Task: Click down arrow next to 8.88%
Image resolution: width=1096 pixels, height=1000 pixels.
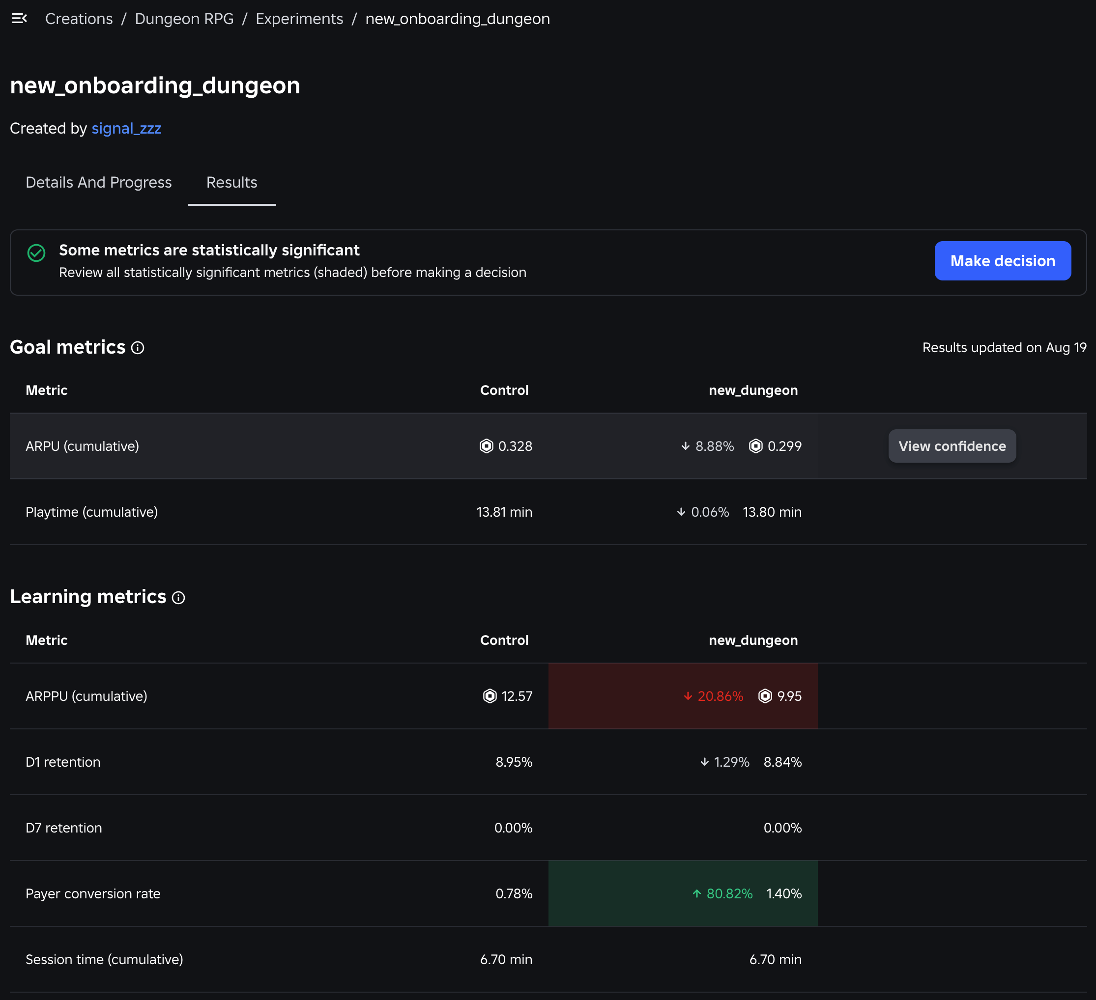Action: tap(685, 446)
